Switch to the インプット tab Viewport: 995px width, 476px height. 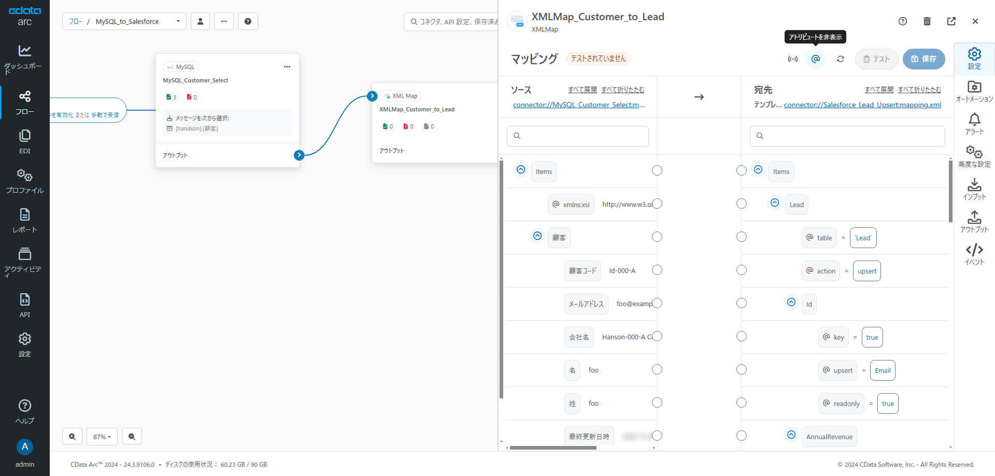click(x=974, y=190)
